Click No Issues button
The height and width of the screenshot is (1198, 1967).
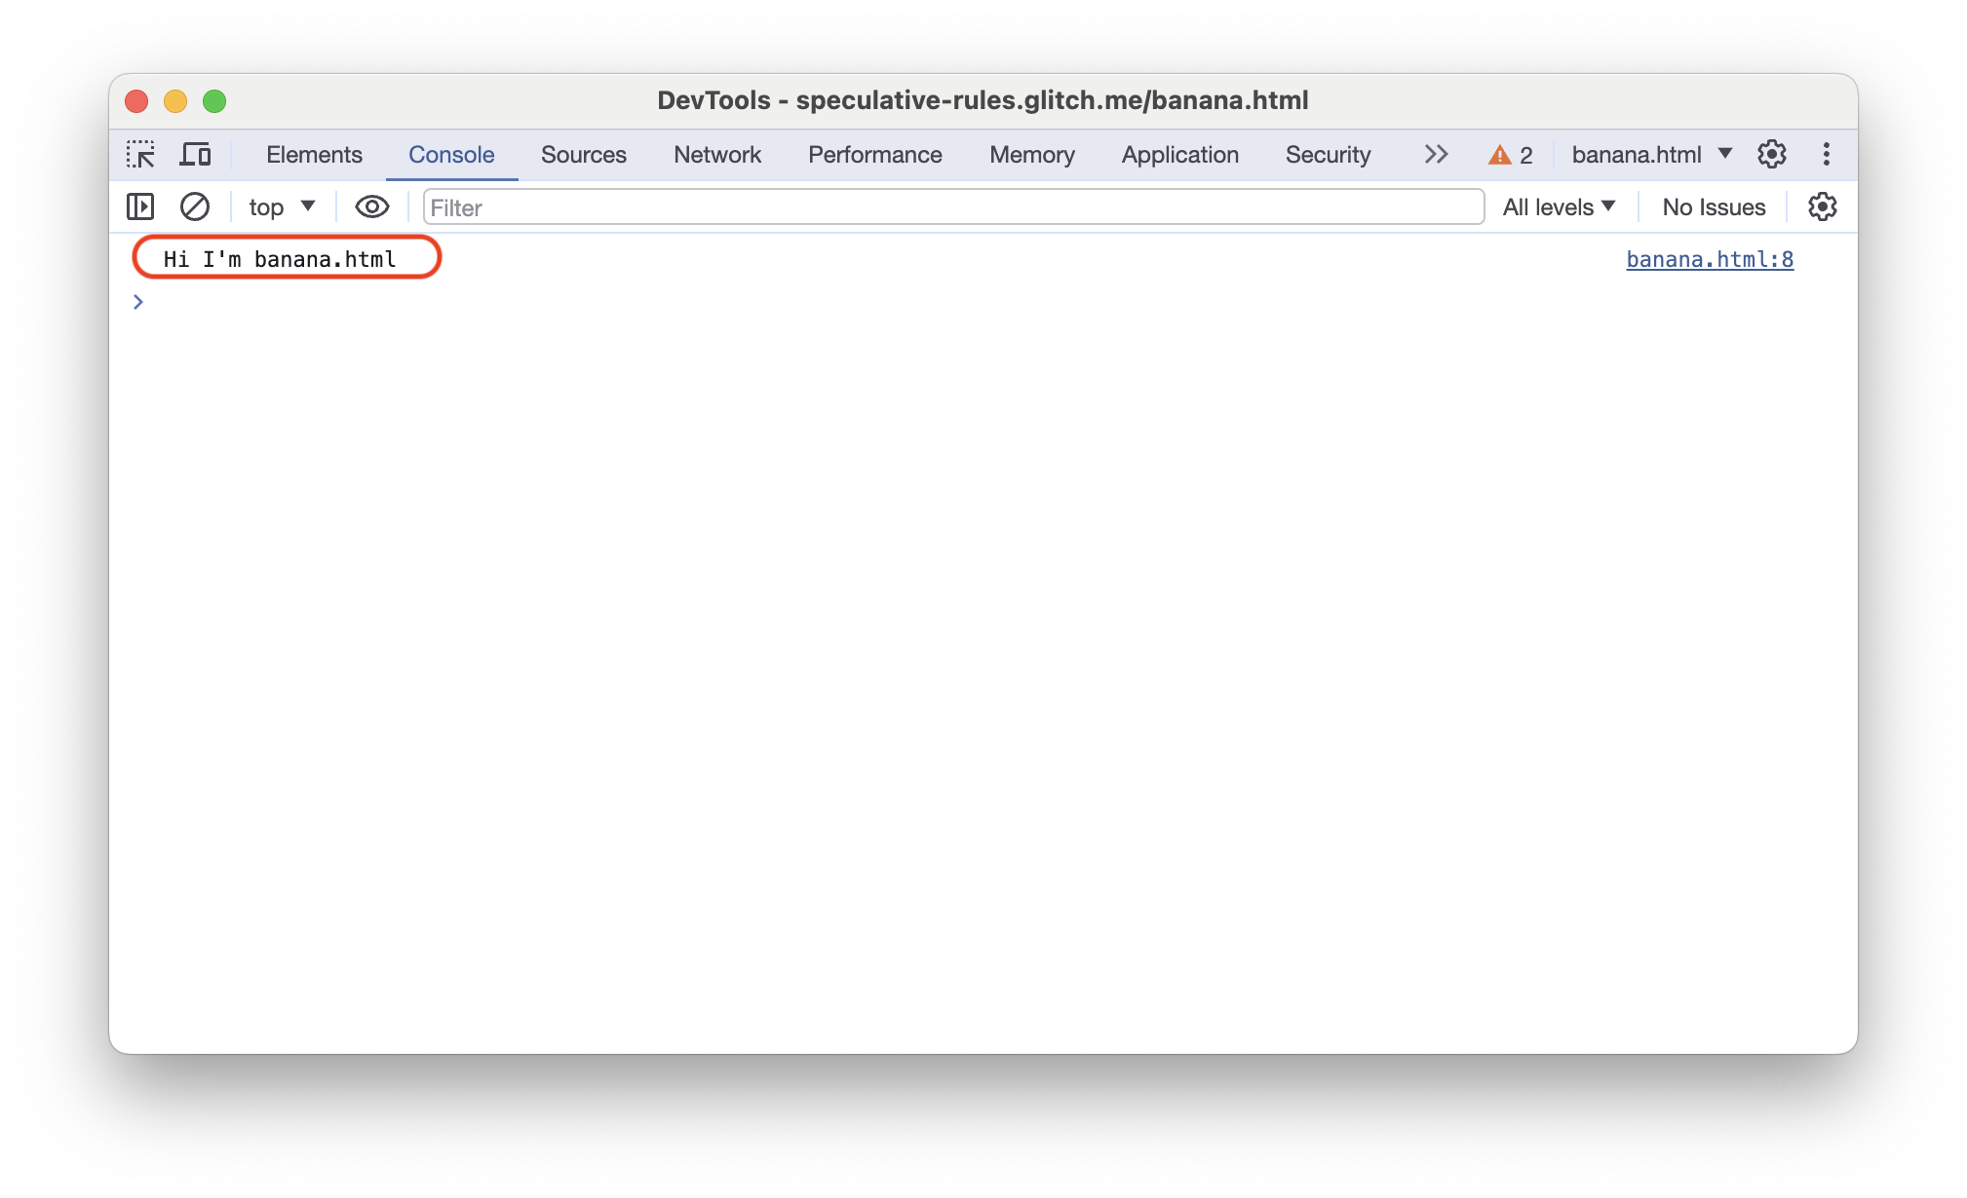click(x=1713, y=206)
